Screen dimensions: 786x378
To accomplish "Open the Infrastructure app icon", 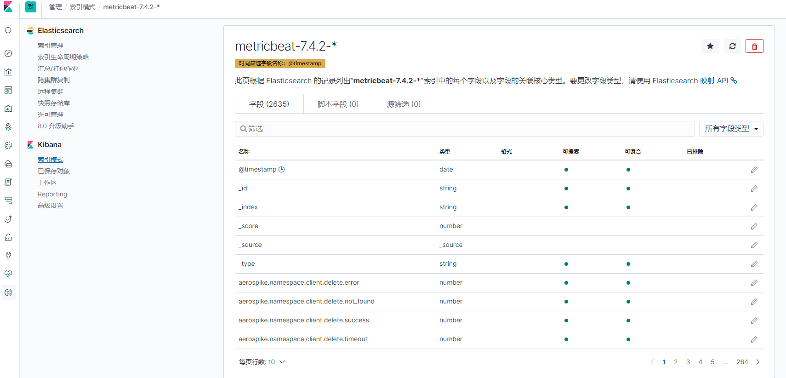I will [x=8, y=164].
